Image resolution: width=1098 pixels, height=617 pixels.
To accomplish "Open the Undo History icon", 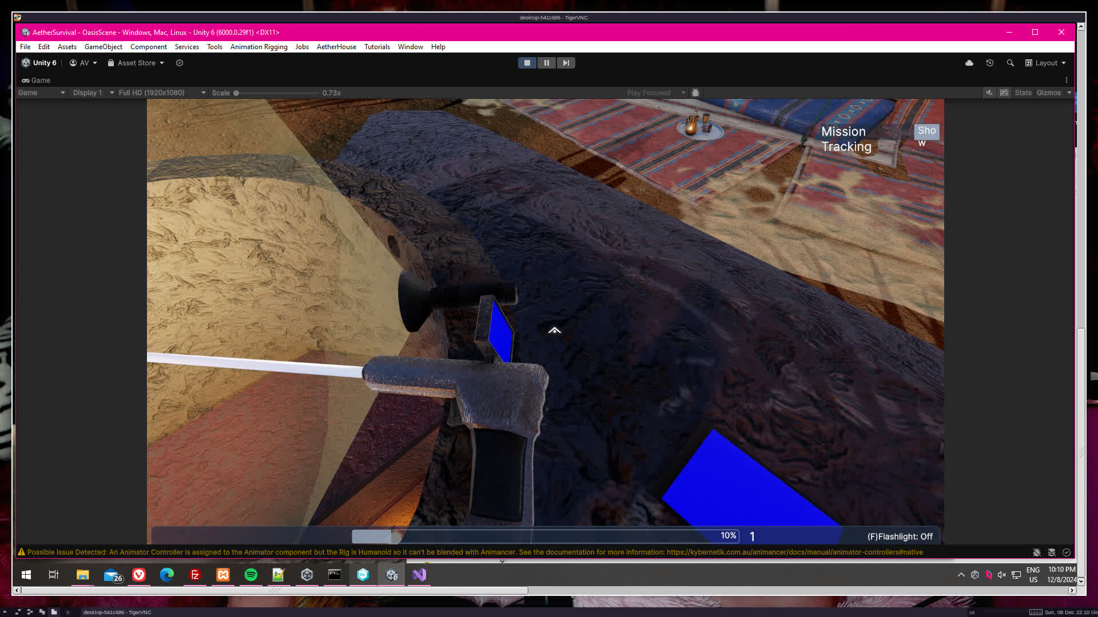I will click(x=990, y=63).
